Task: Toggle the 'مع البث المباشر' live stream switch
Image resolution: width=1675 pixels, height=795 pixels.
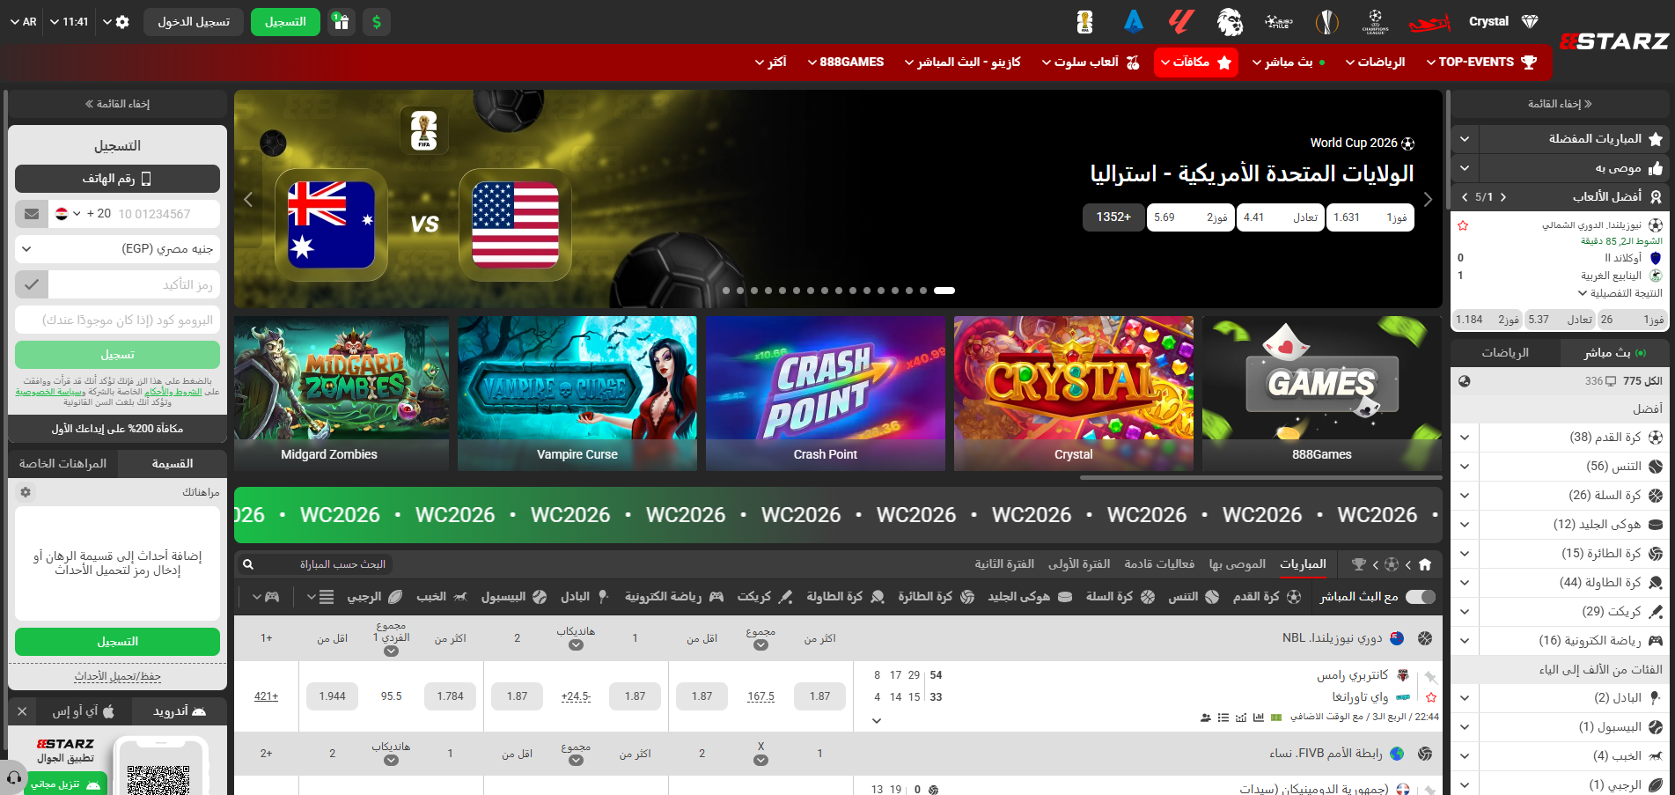Action: click(1420, 597)
